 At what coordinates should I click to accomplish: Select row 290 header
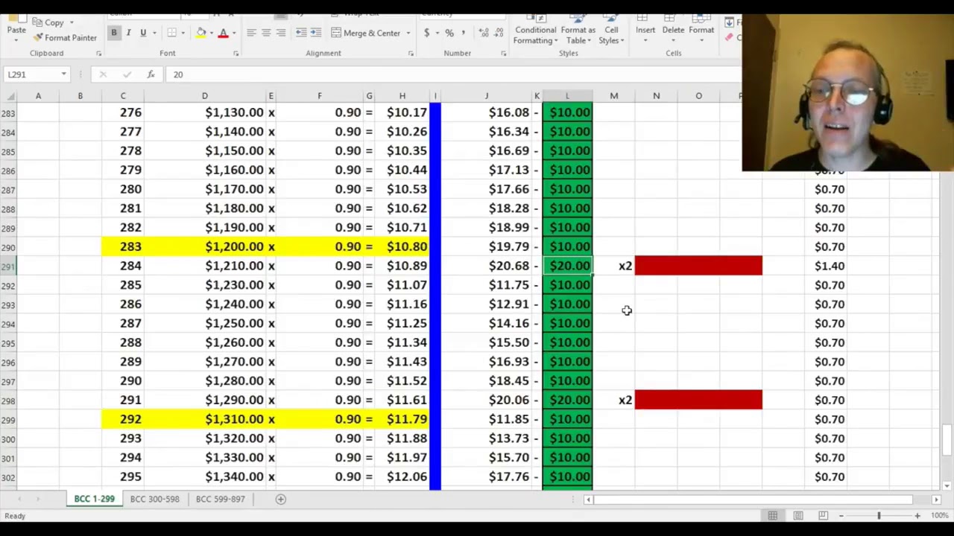[8, 246]
